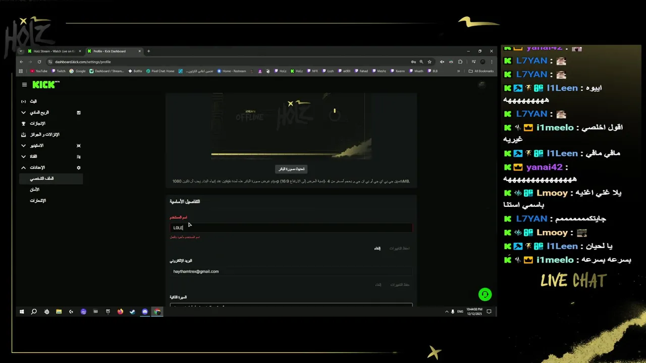The width and height of the screenshot is (646, 363).
Task: Go to the KICK logo home
Action: coord(46,85)
